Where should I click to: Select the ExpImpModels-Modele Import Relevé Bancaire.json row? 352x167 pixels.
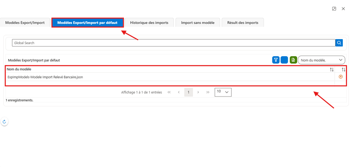170,77
